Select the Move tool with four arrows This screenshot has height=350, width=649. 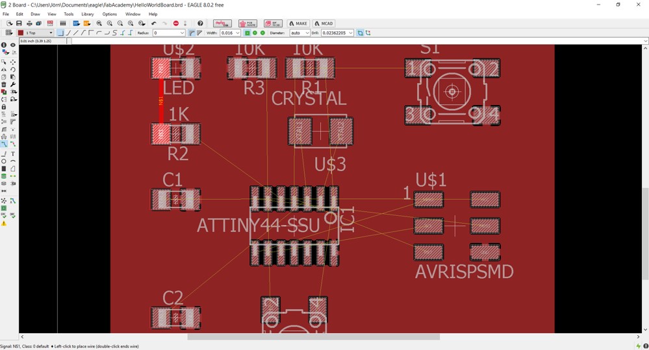coord(13,62)
